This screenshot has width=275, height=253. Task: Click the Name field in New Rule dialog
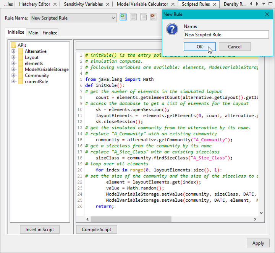point(226,34)
